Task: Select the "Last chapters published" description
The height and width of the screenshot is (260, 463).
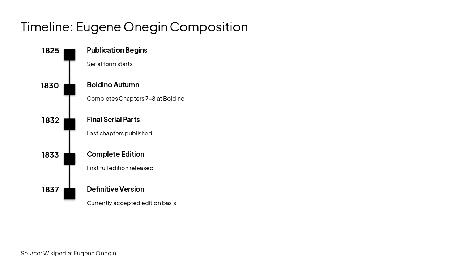Action: (119, 133)
